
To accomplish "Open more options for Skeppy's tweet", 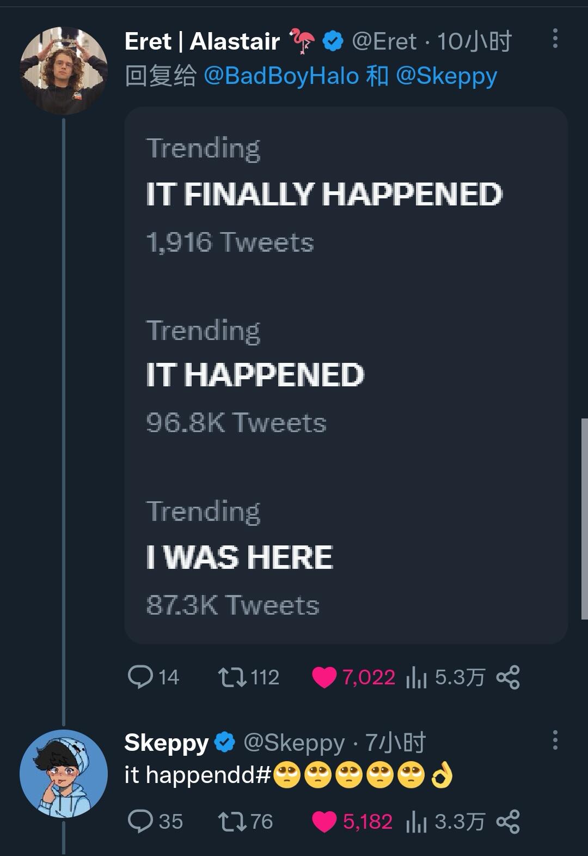I will tap(555, 740).
